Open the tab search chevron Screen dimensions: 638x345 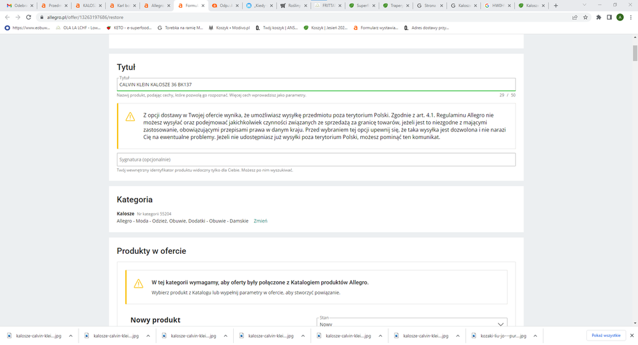(x=584, y=5)
